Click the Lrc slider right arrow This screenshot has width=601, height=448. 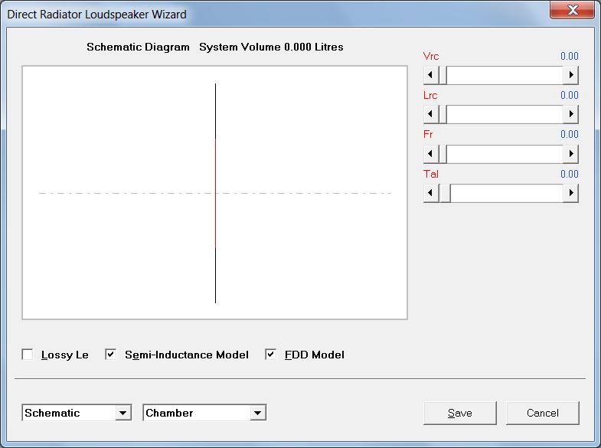tap(570, 114)
